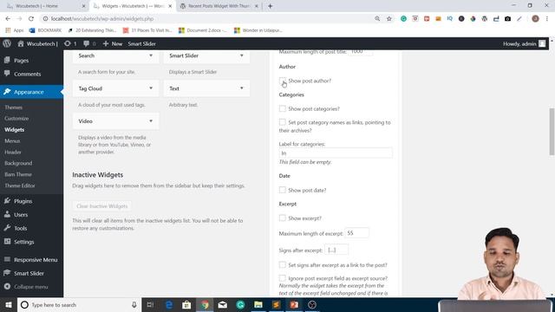Viewport: 555px width, 312px height.
Task: Open the Appearance menu
Action: [x=31, y=92]
